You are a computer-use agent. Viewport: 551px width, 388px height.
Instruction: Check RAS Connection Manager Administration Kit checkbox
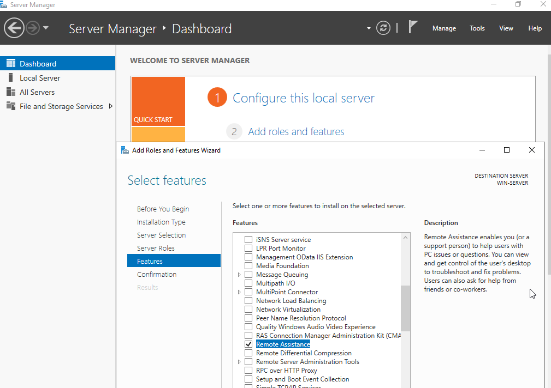click(248, 335)
